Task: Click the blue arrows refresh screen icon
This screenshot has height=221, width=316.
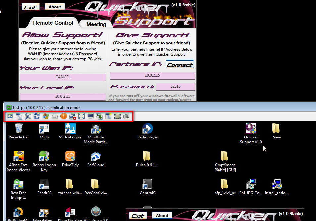Action: [x=37, y=116]
